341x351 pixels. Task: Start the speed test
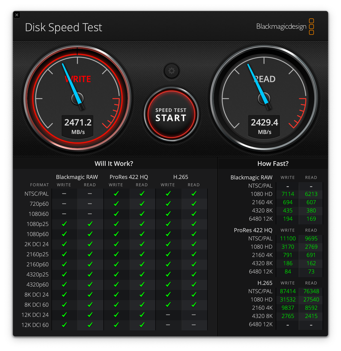[171, 114]
